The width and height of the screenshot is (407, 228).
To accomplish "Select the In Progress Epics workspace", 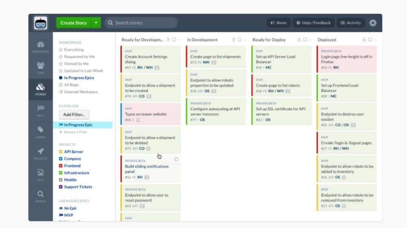I will coord(79,78).
